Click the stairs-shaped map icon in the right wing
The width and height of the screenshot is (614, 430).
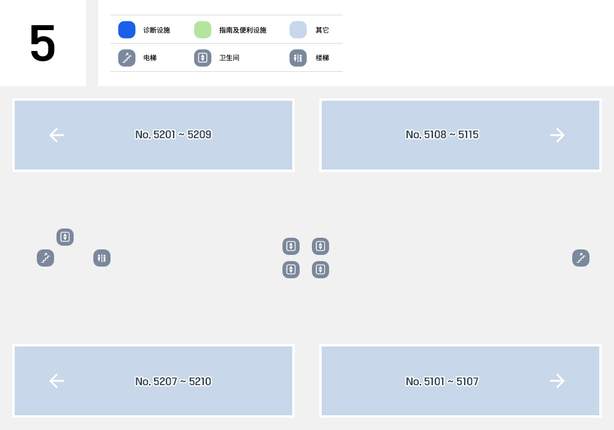pos(581,258)
